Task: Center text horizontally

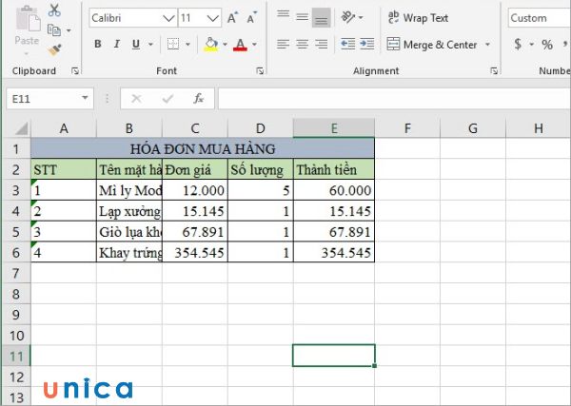Action: (x=302, y=44)
